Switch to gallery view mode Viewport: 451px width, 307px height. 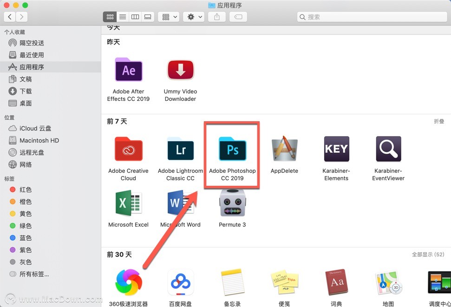pos(148,17)
